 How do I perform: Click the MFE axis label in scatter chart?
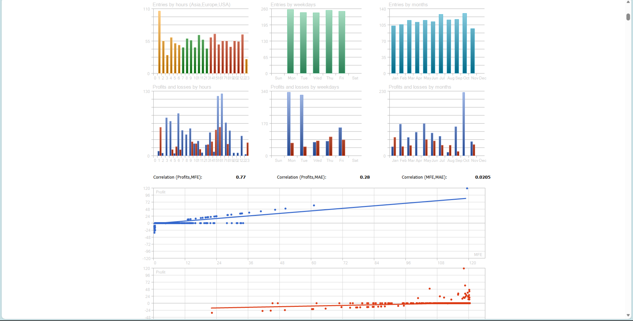point(478,255)
